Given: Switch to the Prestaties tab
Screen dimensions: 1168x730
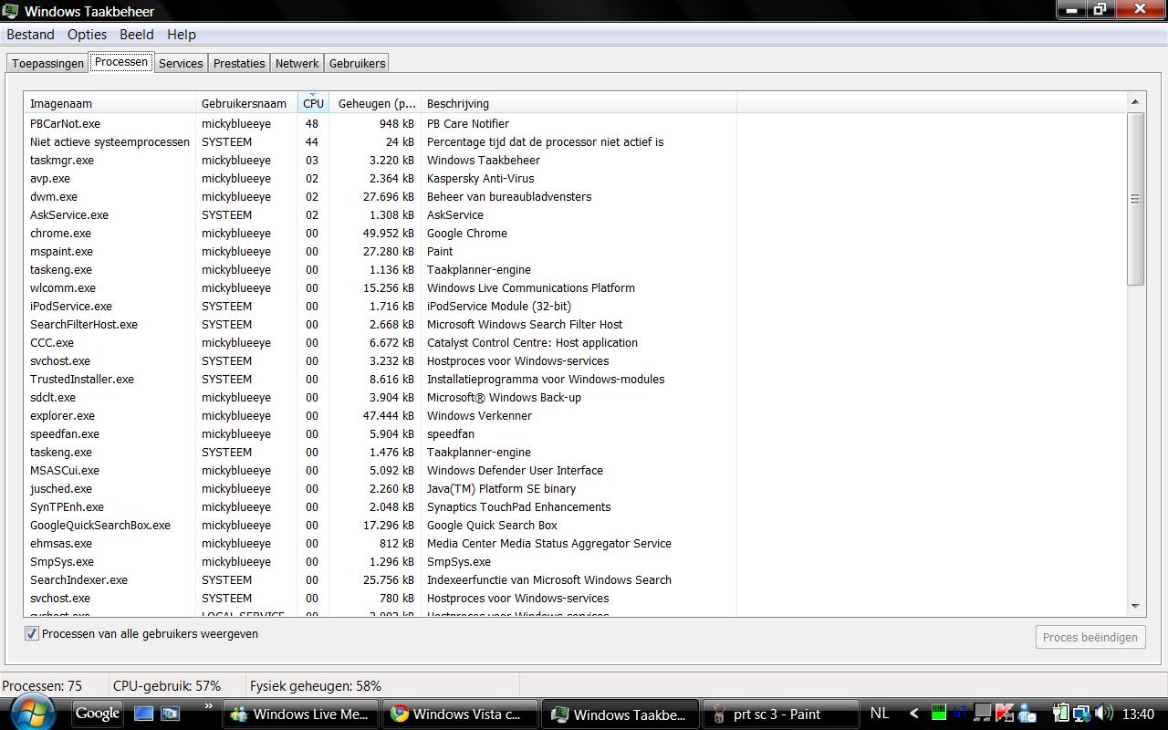Looking at the screenshot, I should tap(239, 64).
